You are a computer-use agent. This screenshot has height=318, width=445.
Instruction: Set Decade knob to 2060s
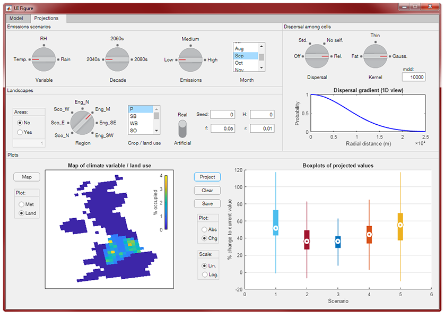pos(117,39)
